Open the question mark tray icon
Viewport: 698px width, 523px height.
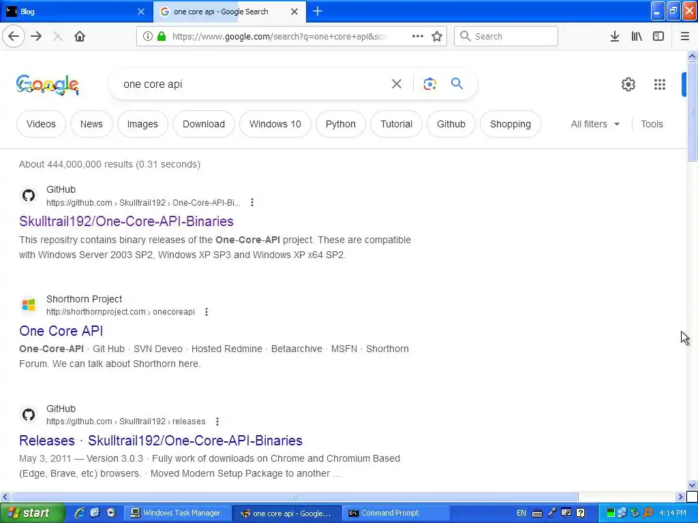581,513
